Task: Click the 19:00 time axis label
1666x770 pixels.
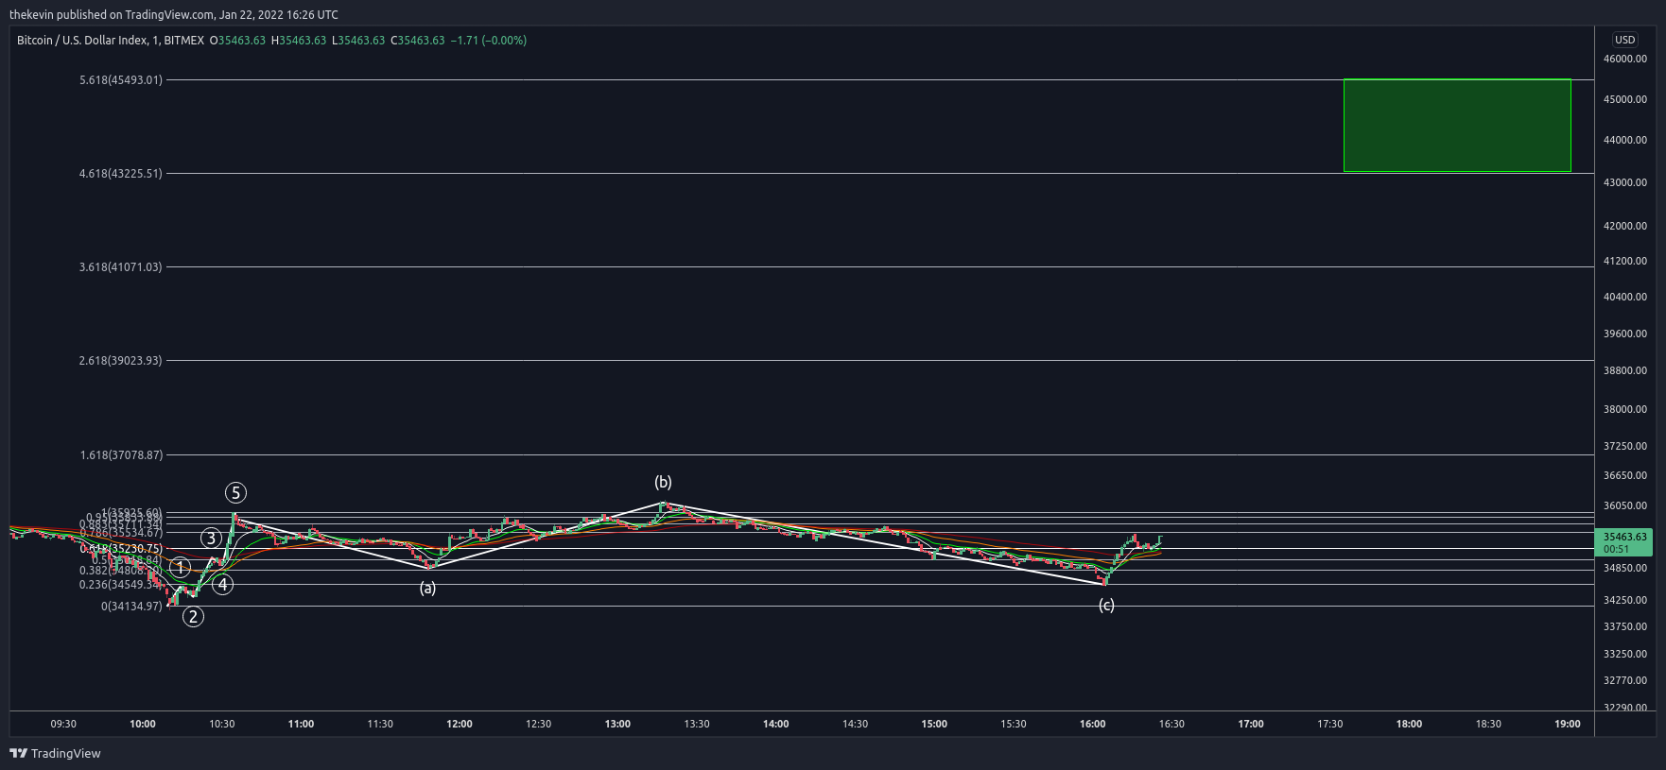Action: tap(1567, 724)
